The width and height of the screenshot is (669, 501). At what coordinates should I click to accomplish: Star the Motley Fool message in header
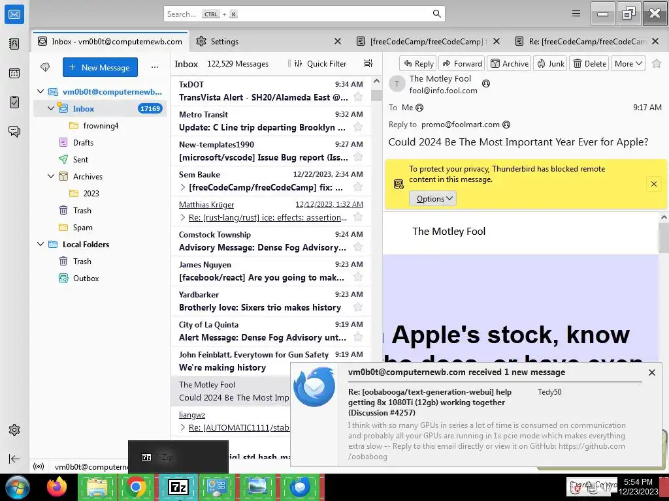point(657,63)
